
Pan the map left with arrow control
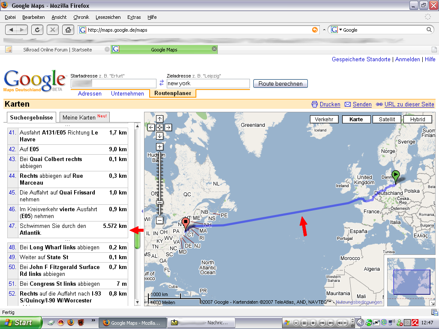(151, 127)
